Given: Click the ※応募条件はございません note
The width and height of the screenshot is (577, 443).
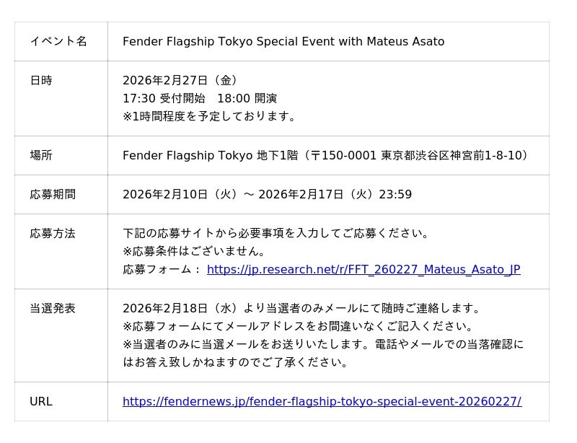Looking at the screenshot, I should (x=195, y=251).
